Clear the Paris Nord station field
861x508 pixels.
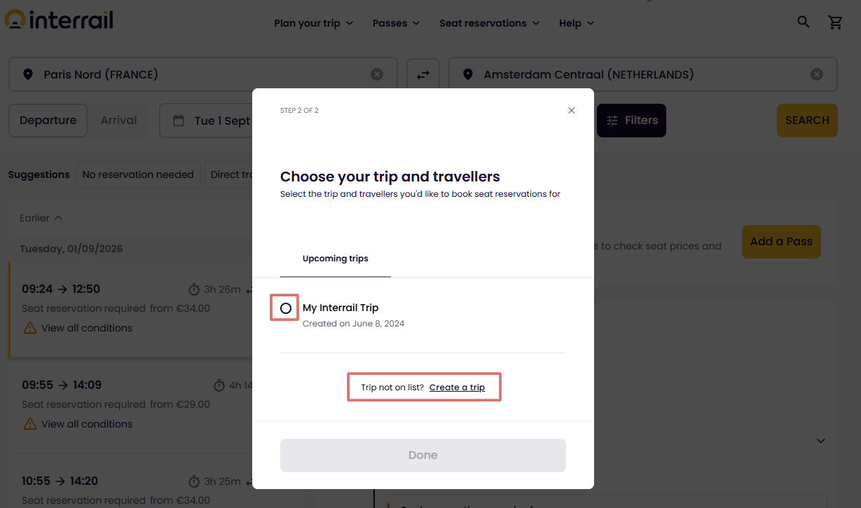point(377,74)
